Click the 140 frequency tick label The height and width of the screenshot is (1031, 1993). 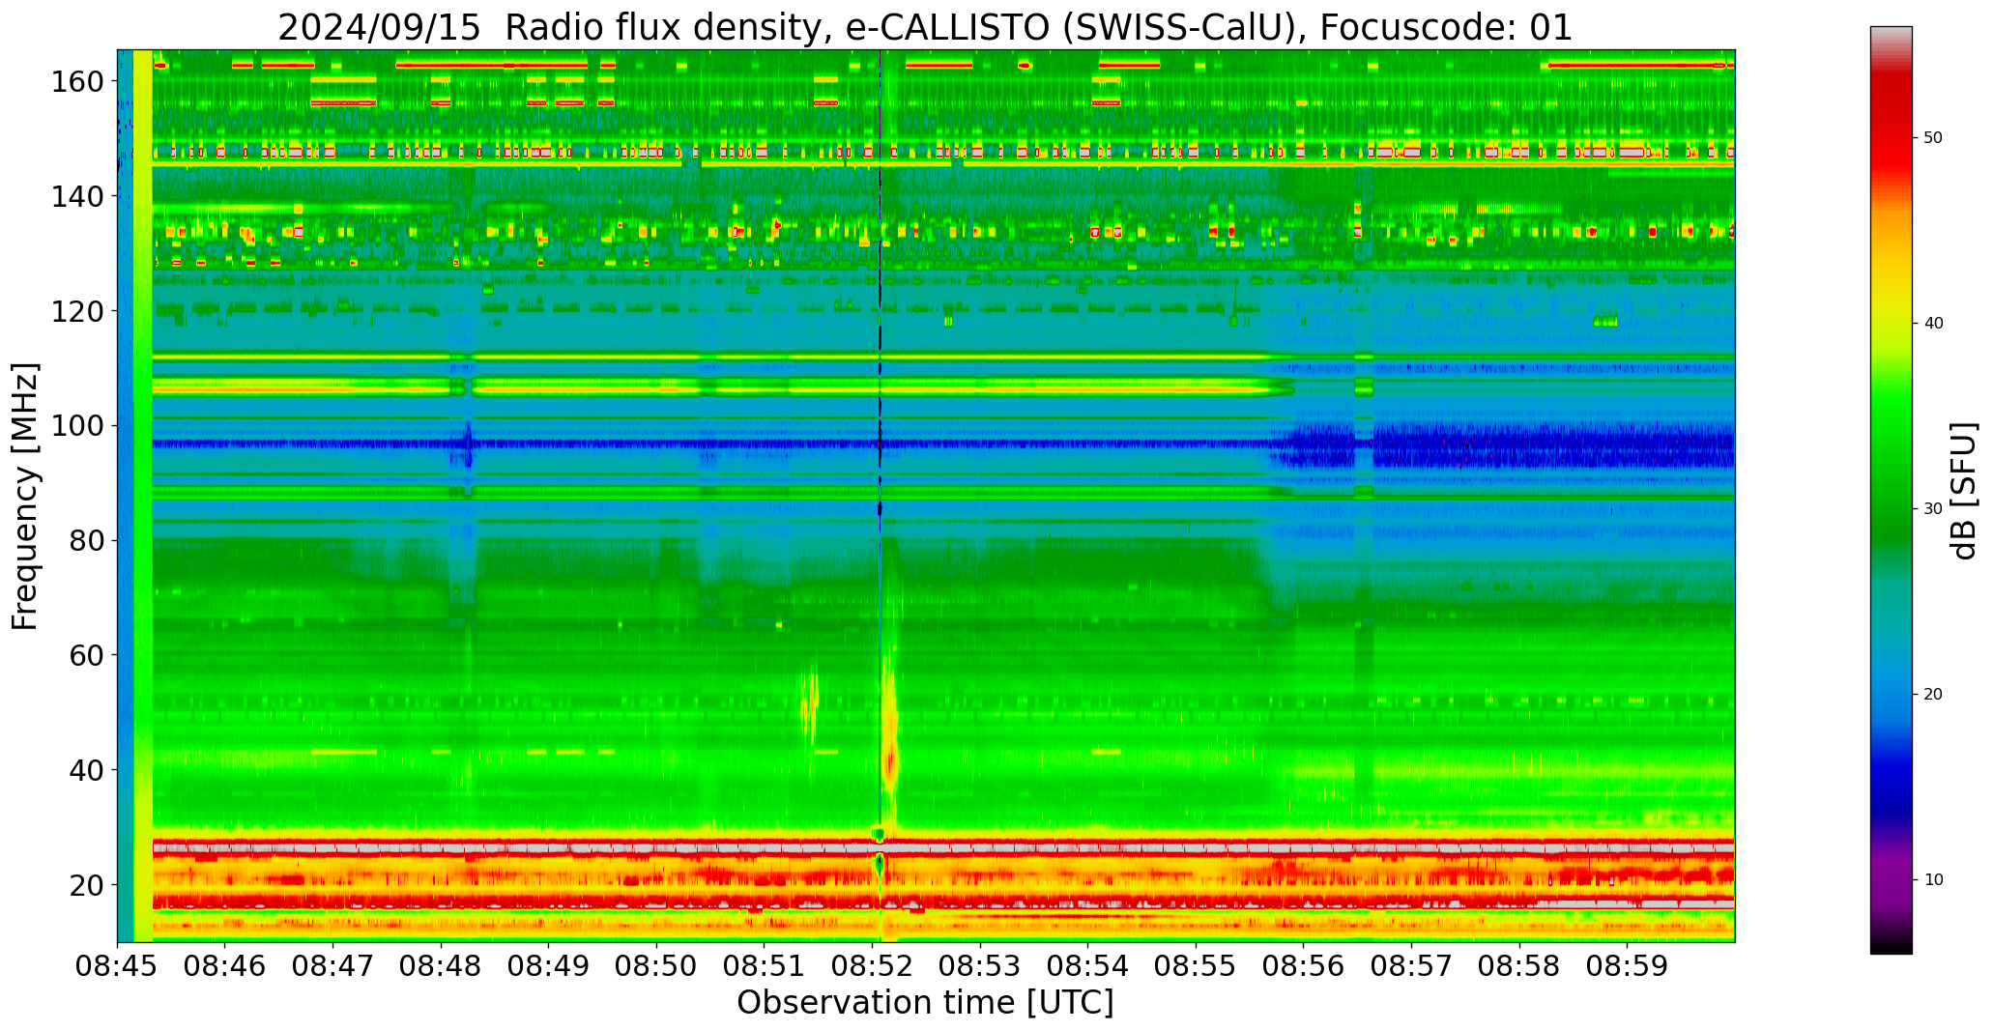coord(77,196)
